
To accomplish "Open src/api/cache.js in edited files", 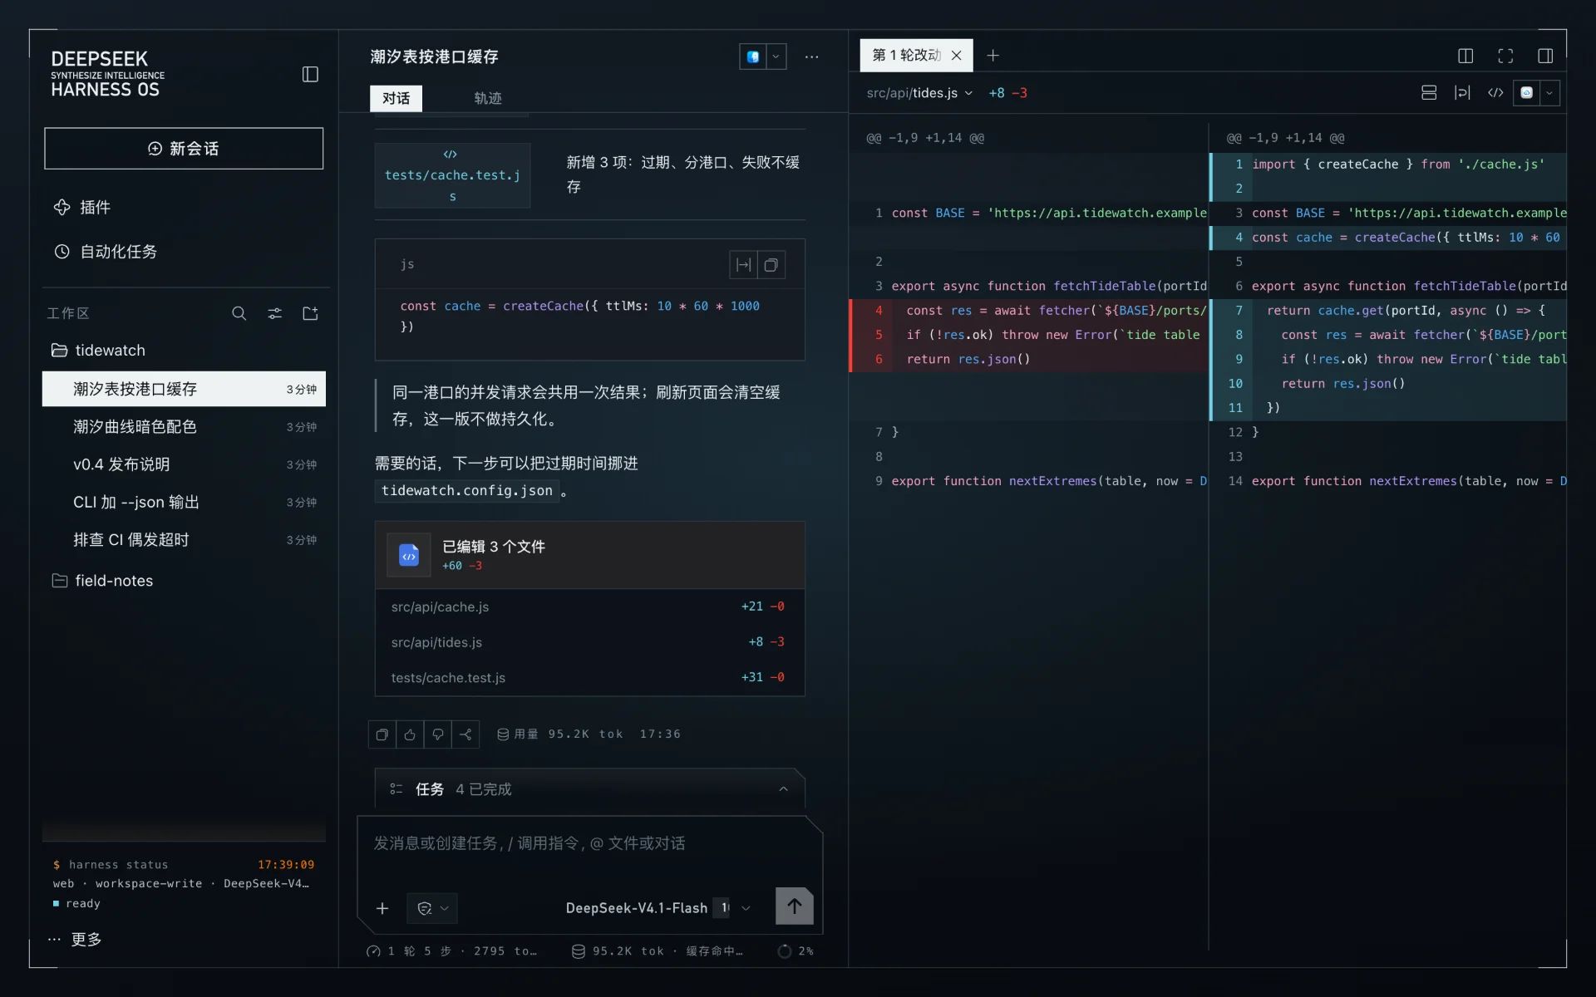I will pos(589,607).
